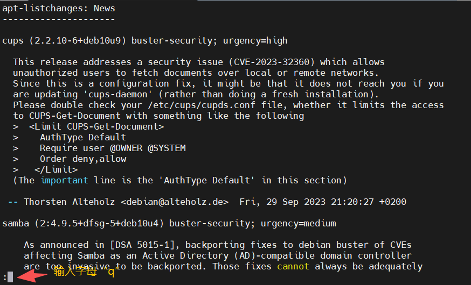Click the apt-listchanges: News heading

(x=59, y=9)
